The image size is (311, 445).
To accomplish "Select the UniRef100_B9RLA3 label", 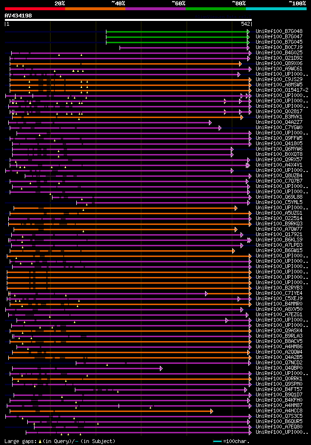I will coord(279,336).
